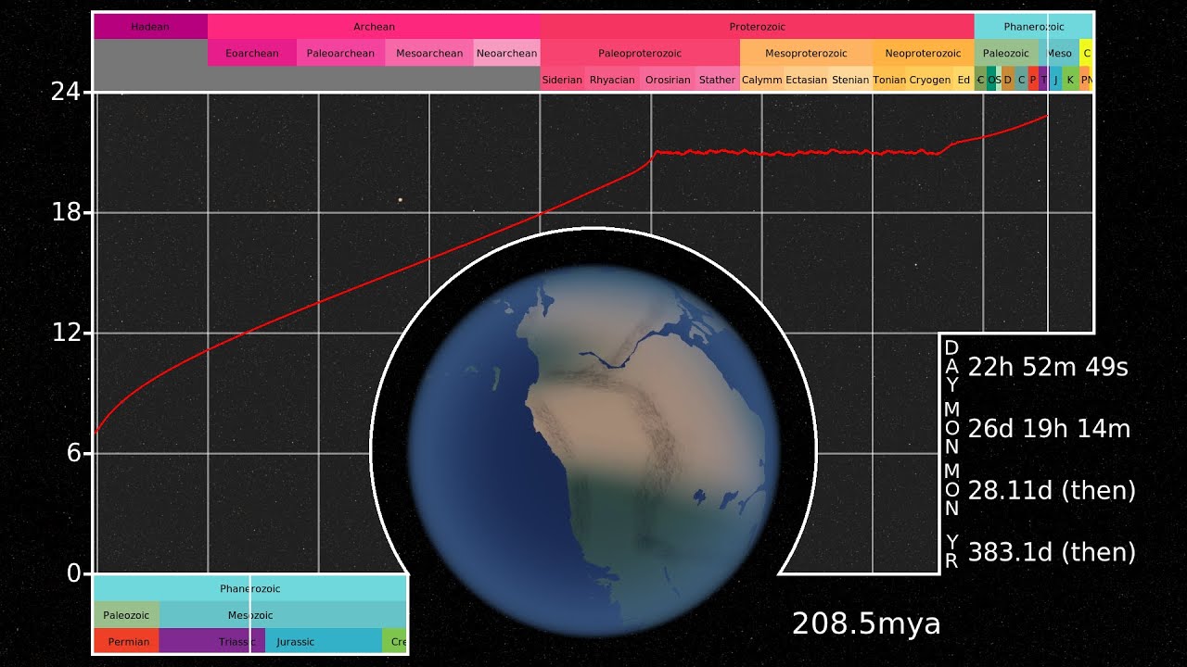Choose the Mesoproterozoic era block
This screenshot has width=1187, height=667.
[x=806, y=53]
